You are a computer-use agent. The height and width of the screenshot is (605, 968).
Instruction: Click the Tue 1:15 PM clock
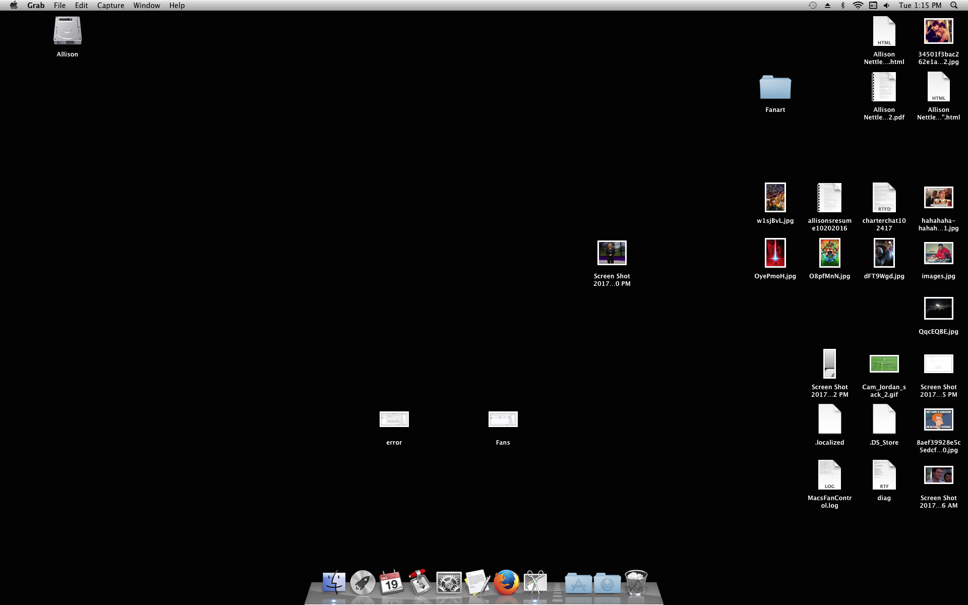[920, 6]
